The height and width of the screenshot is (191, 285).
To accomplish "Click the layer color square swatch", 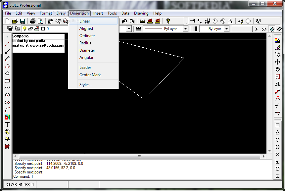I will click(x=43, y=29).
